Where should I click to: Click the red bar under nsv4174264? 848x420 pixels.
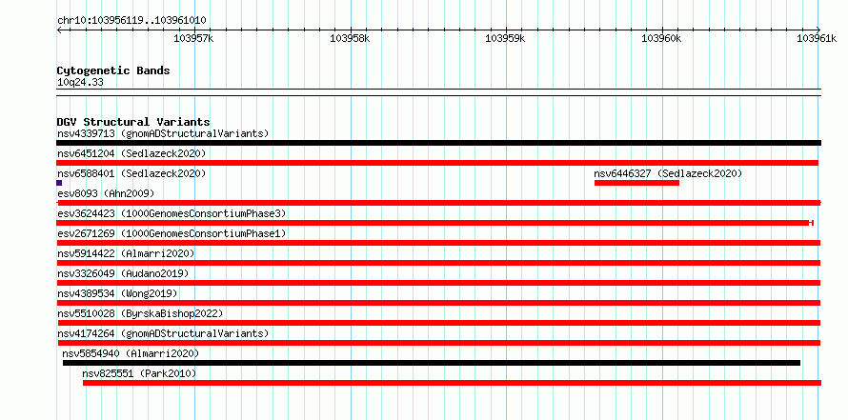point(438,343)
